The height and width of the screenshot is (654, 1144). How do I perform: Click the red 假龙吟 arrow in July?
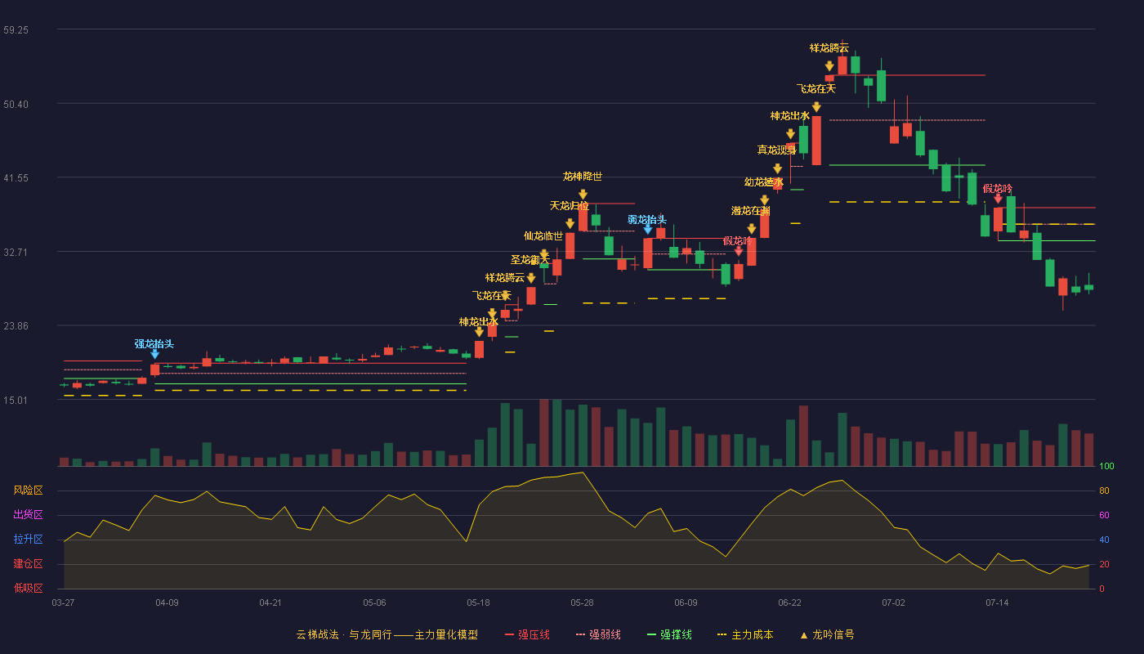pos(998,199)
